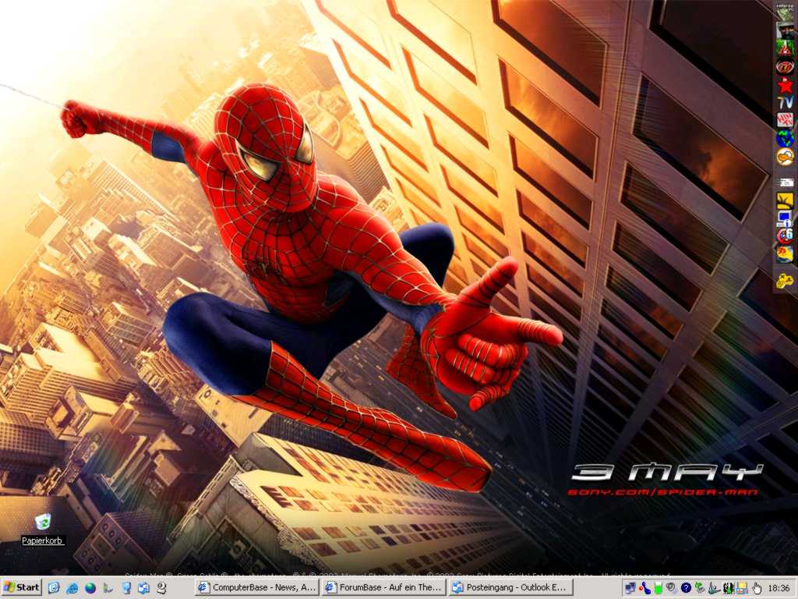
Task: Open the Papierkorb recycle bin icon
Action: point(43,521)
